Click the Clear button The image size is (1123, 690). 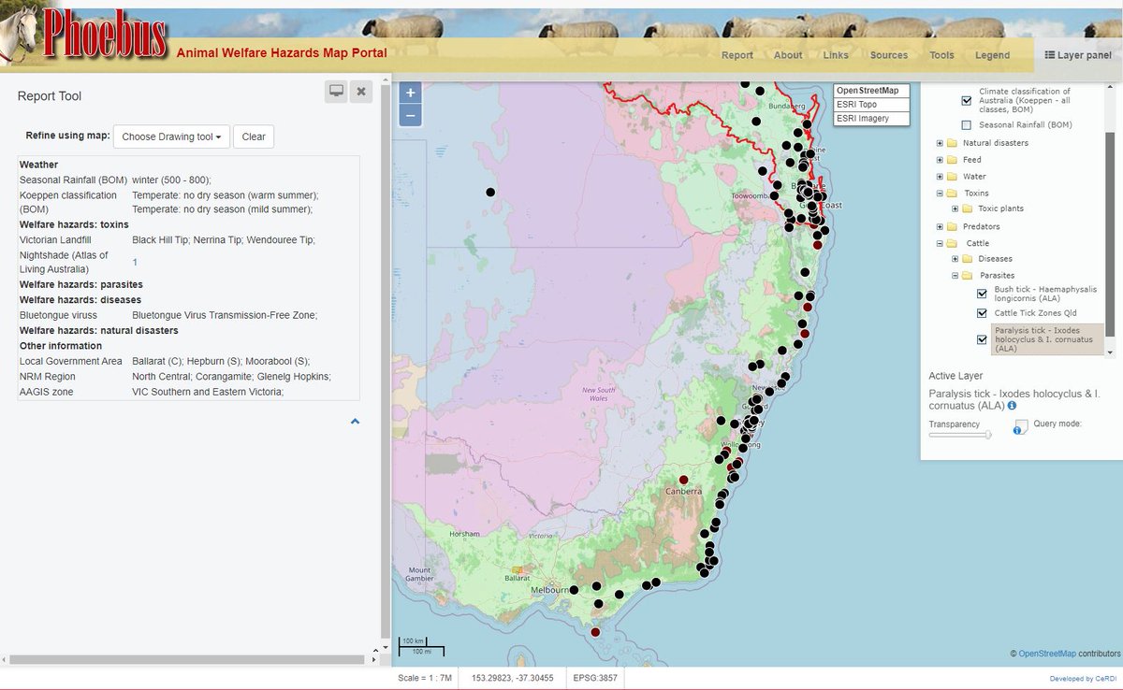[254, 137]
